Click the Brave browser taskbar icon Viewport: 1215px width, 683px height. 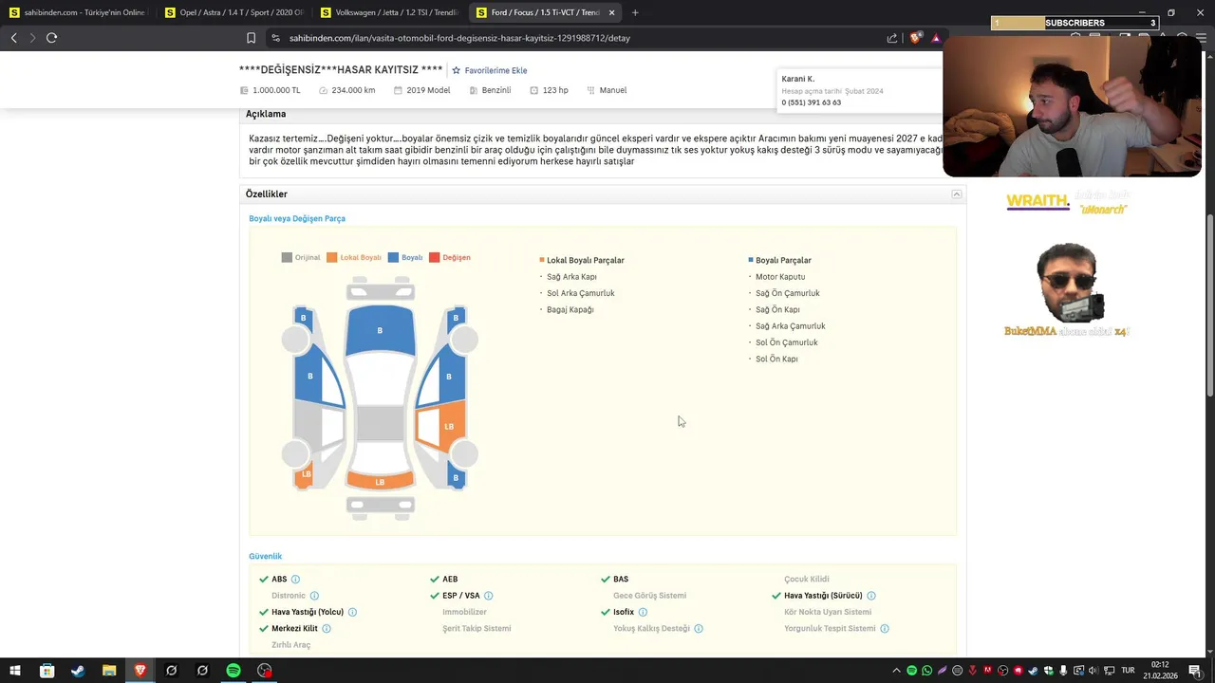140,671
